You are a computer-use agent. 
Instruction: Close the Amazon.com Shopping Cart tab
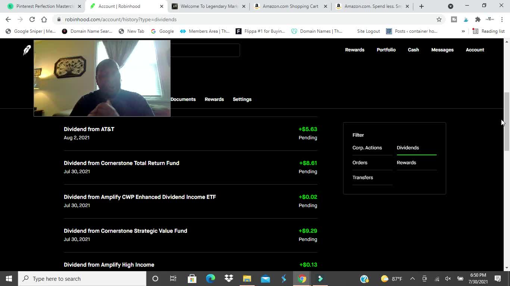(x=325, y=6)
